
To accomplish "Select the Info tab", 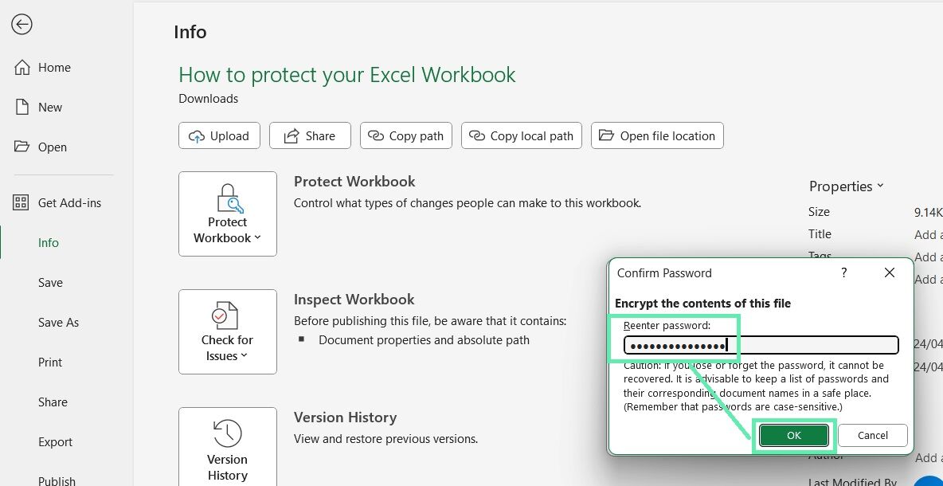I will 48,242.
